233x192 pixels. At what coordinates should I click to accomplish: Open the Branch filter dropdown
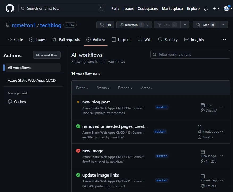pyautogui.click(x=125, y=88)
